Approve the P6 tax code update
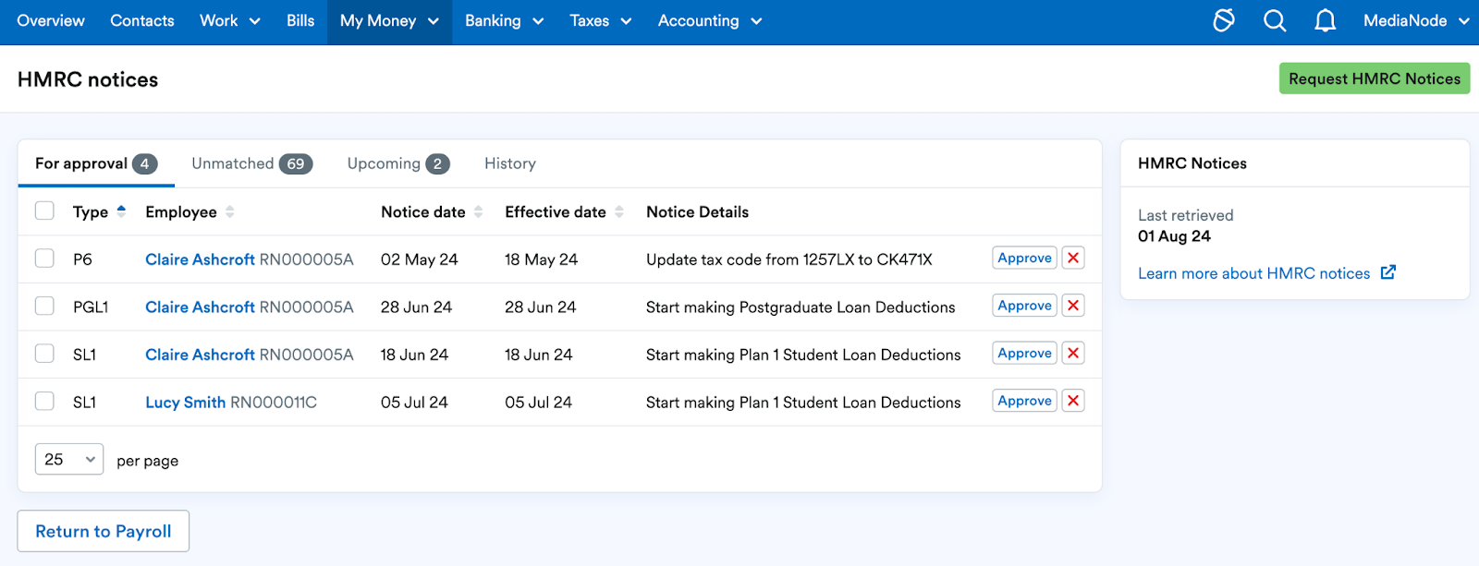Screen dimensions: 1479x566 (1024, 259)
